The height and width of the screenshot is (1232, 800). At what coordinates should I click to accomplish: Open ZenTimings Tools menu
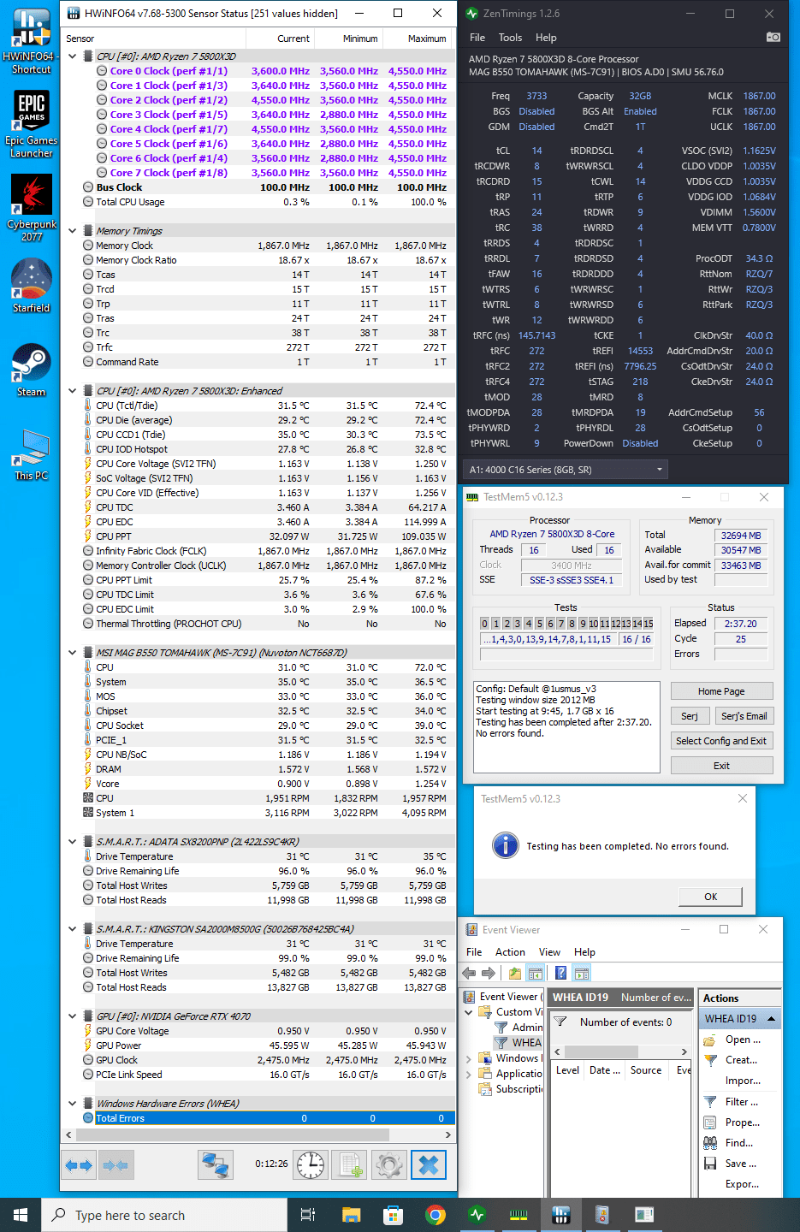(510, 38)
